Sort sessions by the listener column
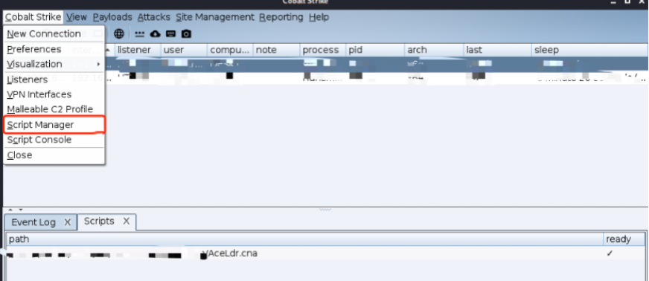 [x=138, y=50]
